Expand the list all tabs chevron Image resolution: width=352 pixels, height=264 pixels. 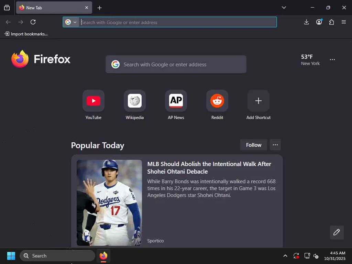coord(284,8)
